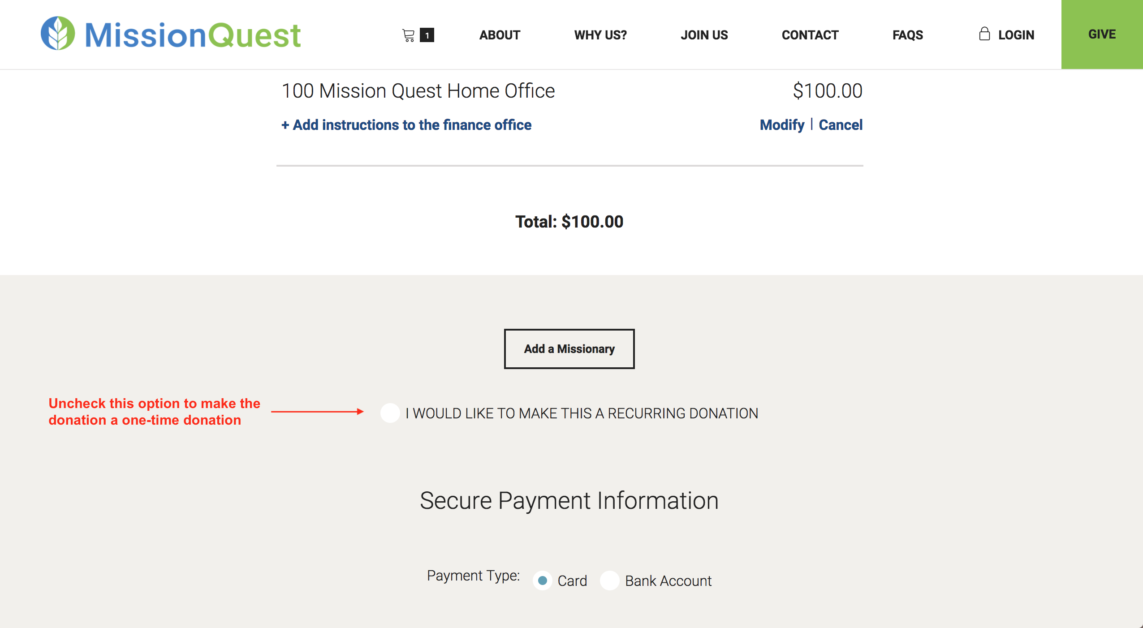Expand the finance office instructions section
1143x628 pixels.
point(406,125)
